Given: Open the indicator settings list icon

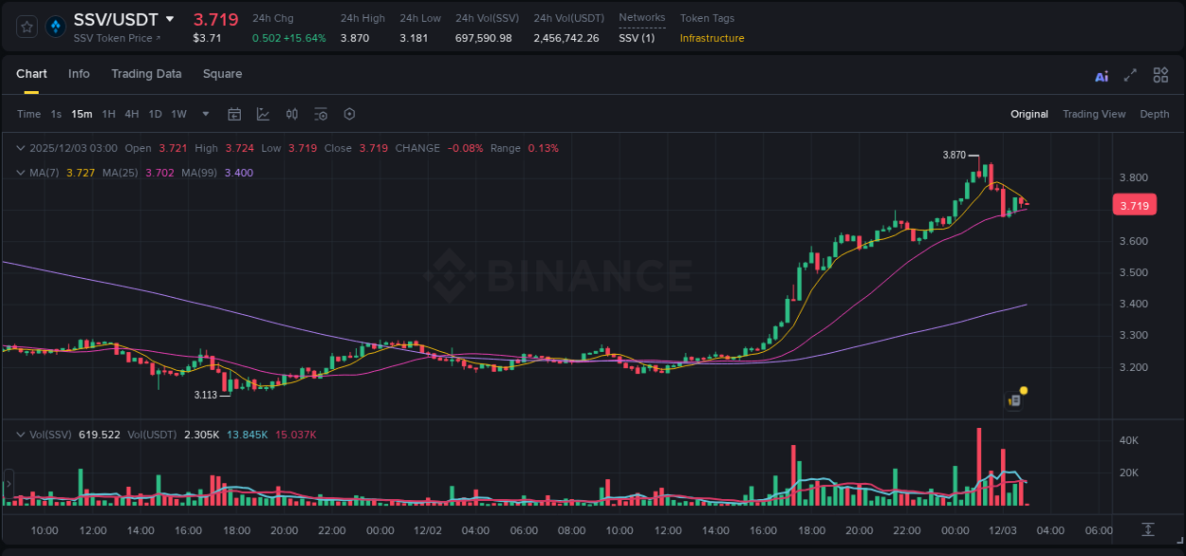Looking at the screenshot, I should coord(320,114).
